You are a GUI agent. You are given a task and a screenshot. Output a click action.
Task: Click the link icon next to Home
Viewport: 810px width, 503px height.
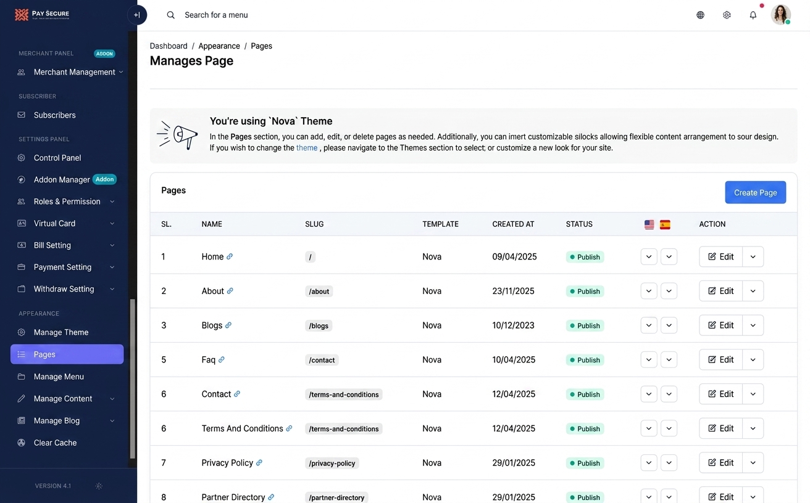(x=230, y=256)
